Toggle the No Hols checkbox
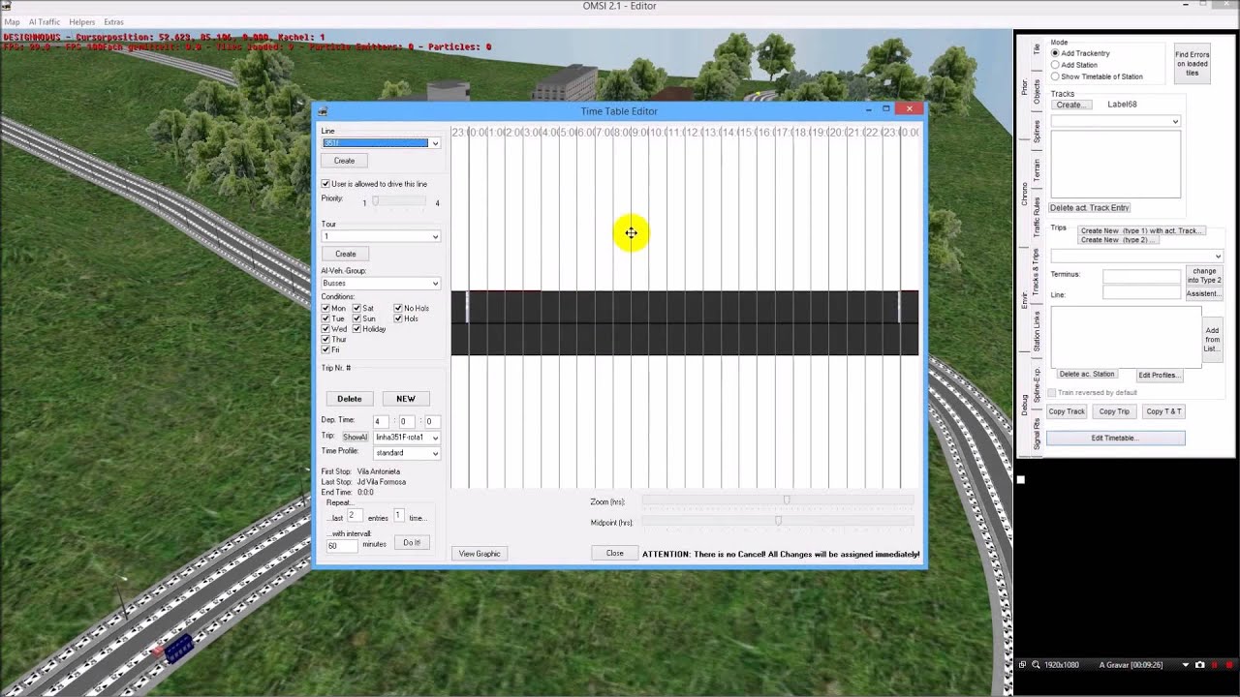The height and width of the screenshot is (697, 1240). pos(397,308)
